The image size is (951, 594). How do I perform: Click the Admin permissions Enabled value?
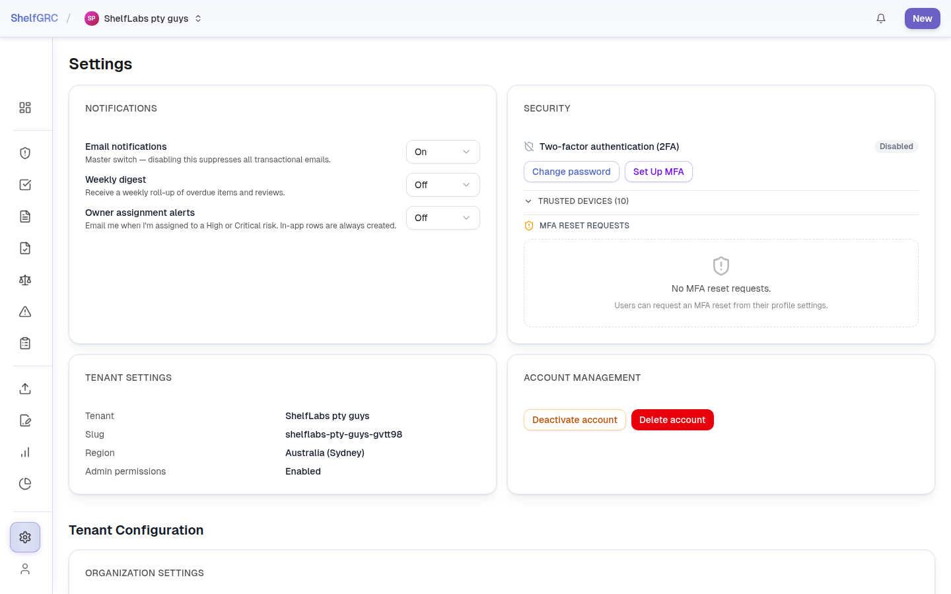tap(303, 471)
